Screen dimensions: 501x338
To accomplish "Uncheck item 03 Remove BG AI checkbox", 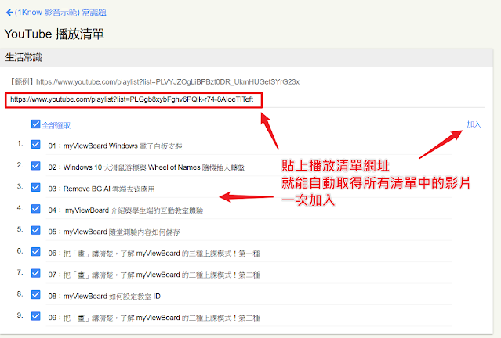I will 35,187.
